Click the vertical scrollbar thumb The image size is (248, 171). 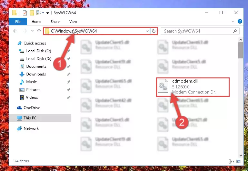[x=241, y=50]
